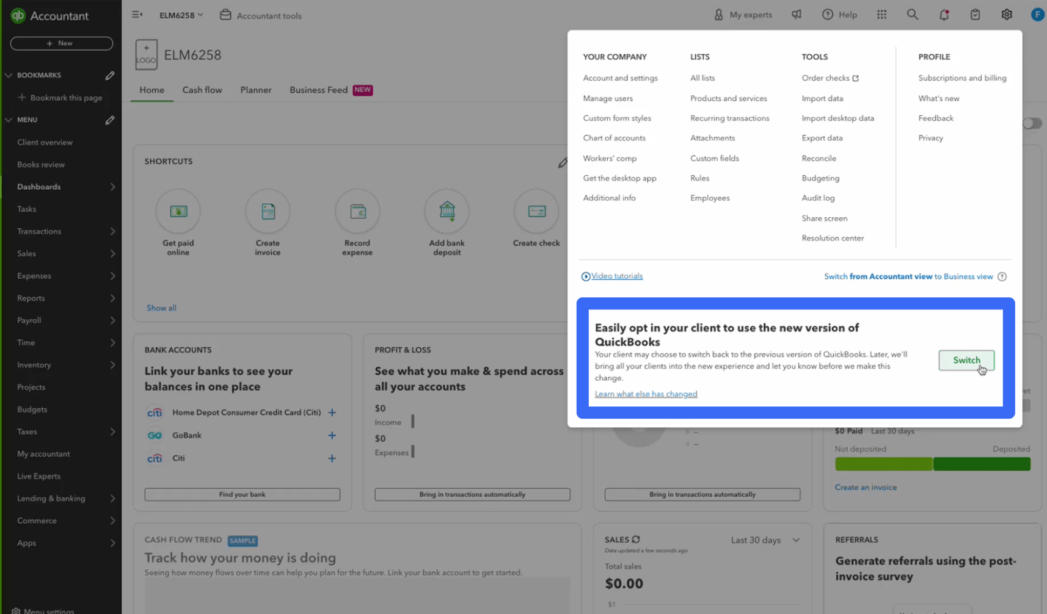The height and width of the screenshot is (614, 1047).
Task: Add Citi account with plus icon
Action: 332,458
